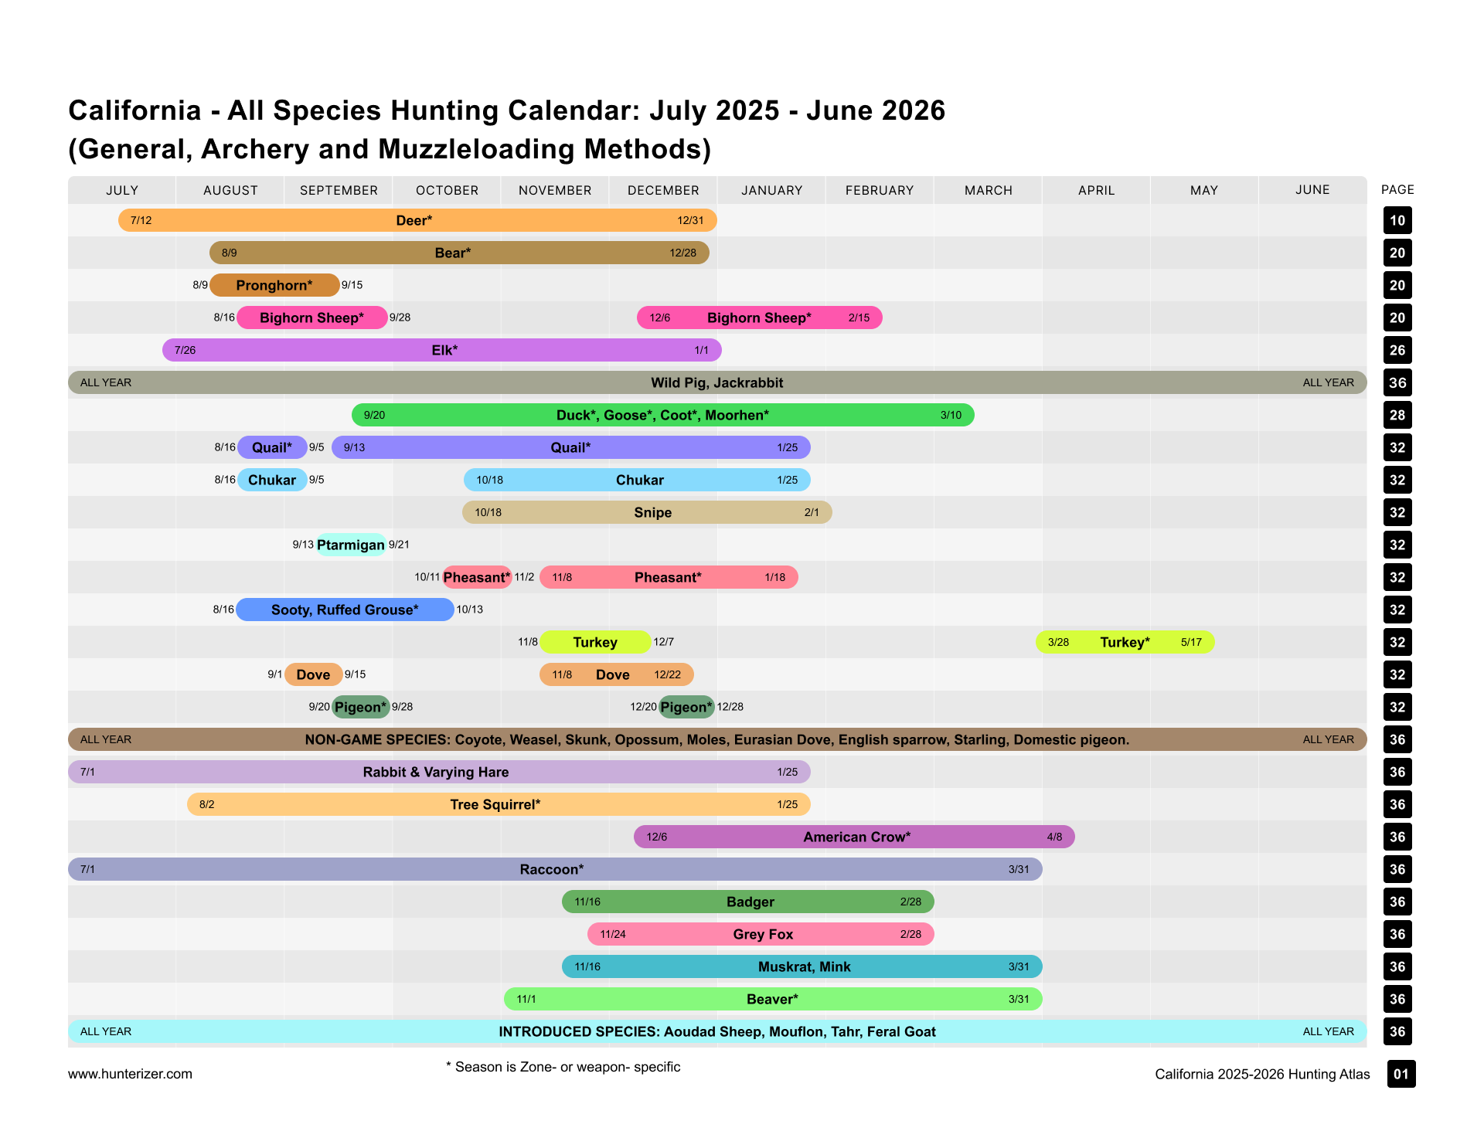Viewport: 1484px width, 1148px height.
Task: Click the teal Muskrat, Mink season bar
Action: (802, 966)
